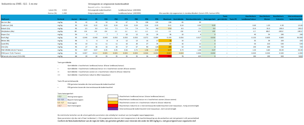Image resolution: width=304 pixels, height=125 pixels.
Task: Click the PCB (som 7) row label
Action: point(11,53)
